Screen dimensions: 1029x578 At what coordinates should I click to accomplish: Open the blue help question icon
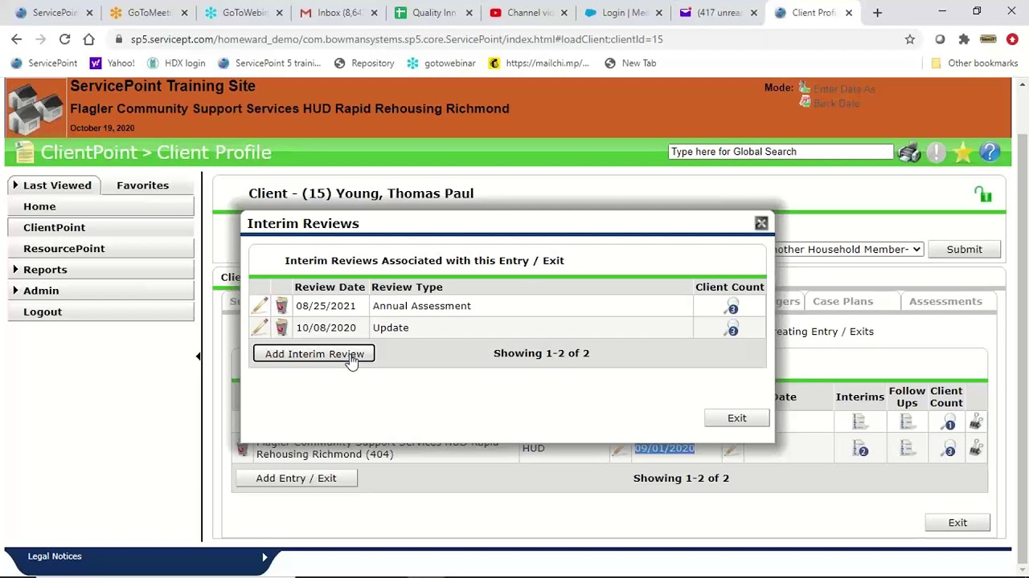(x=990, y=153)
